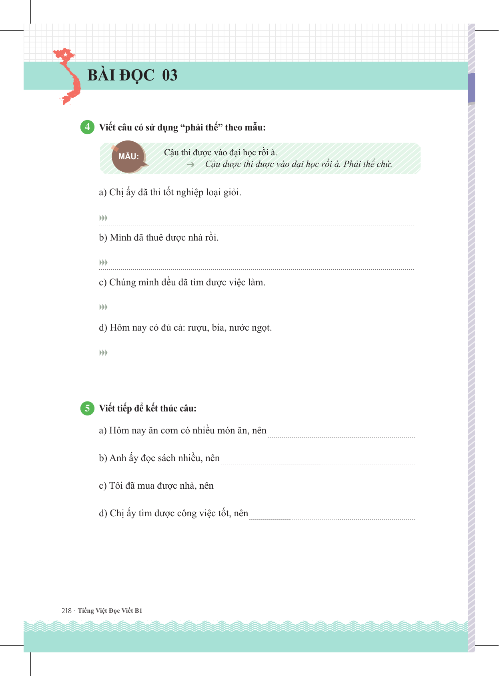Click the triple-arrow marker under sentence c)
Image resolution: width=499 pixels, height=676 pixels.
pyautogui.click(x=103, y=307)
